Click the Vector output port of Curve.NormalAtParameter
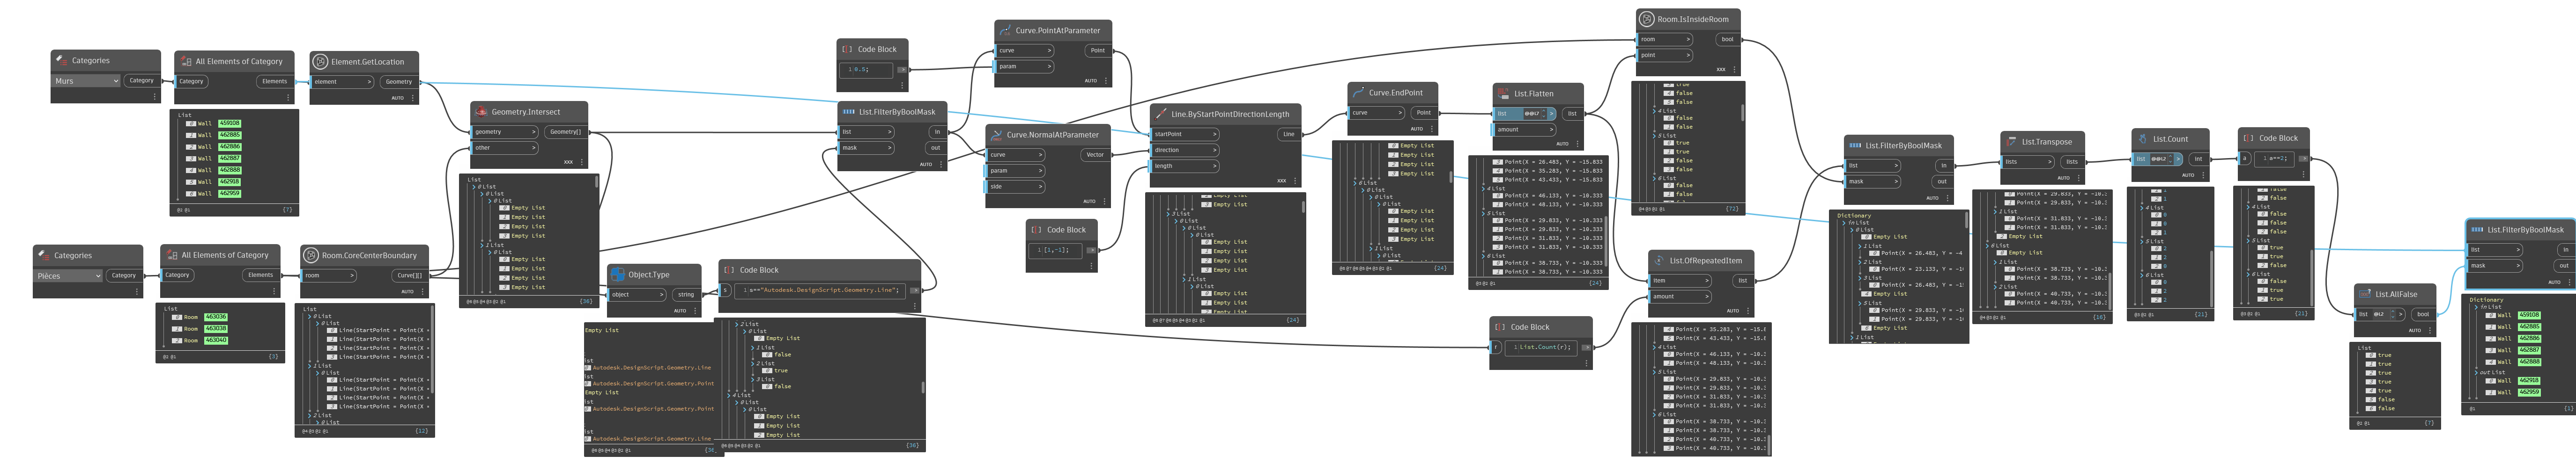This screenshot has width=2576, height=463. [1095, 155]
